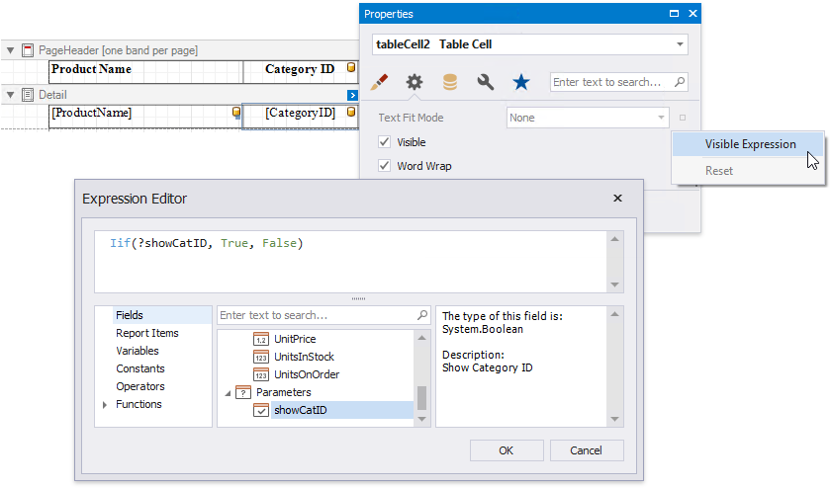
Task: Click the fields list vertical scrollbar
Action: point(421,395)
